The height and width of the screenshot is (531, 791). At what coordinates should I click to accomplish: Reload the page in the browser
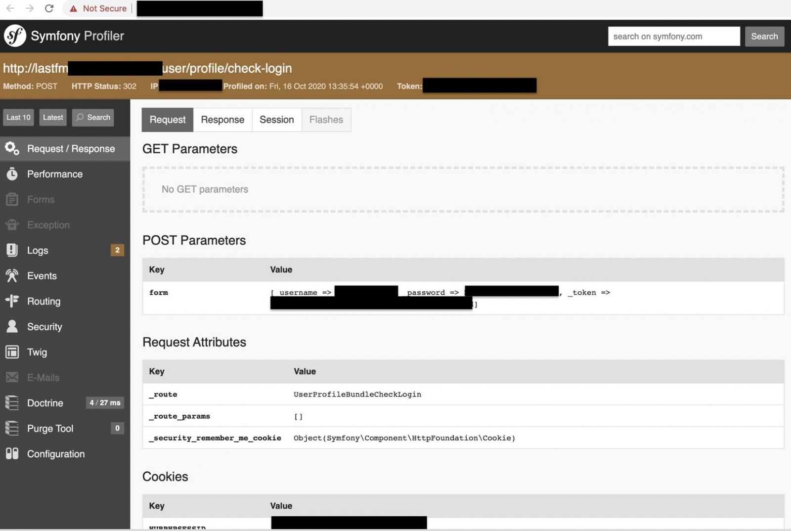[x=49, y=8]
